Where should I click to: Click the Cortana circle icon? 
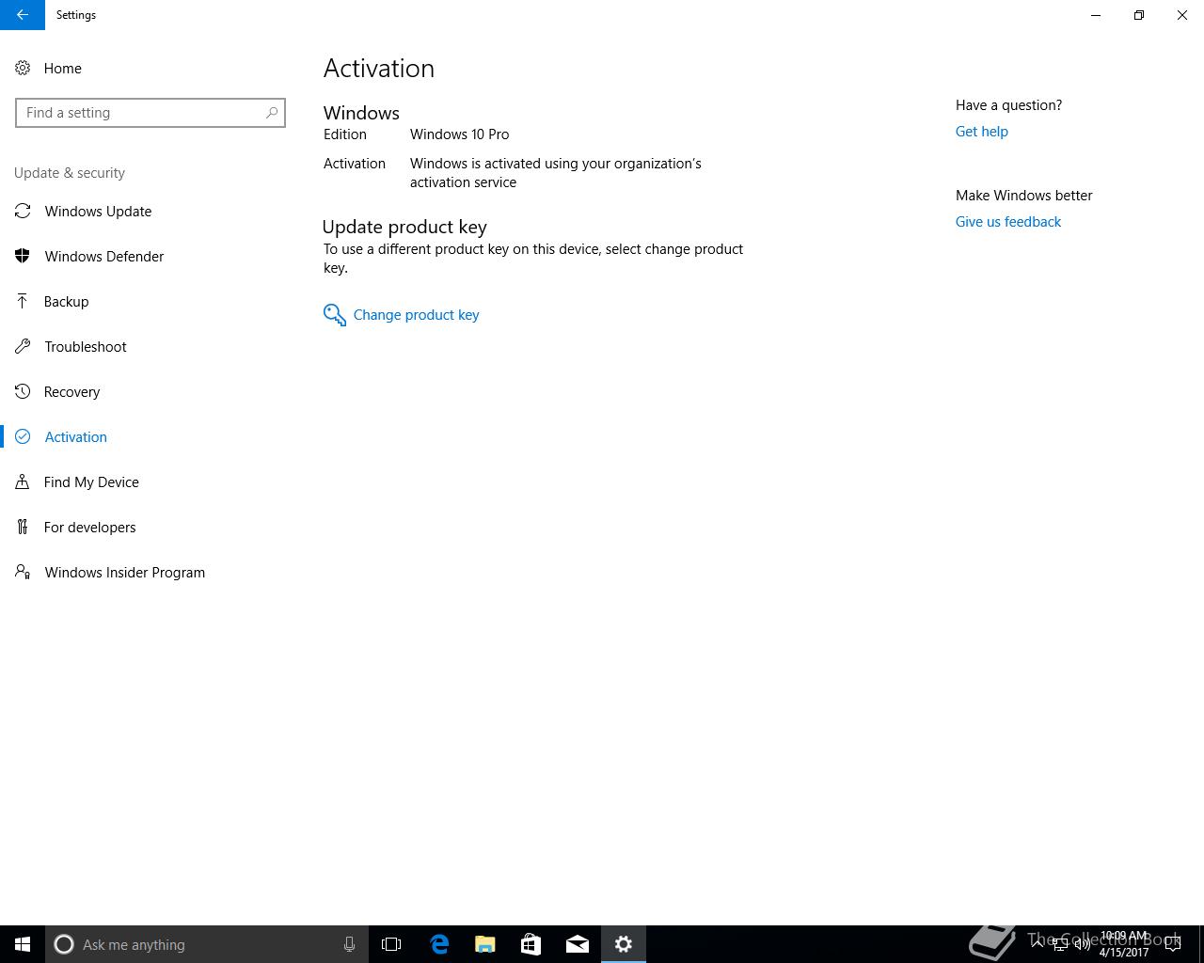point(64,944)
